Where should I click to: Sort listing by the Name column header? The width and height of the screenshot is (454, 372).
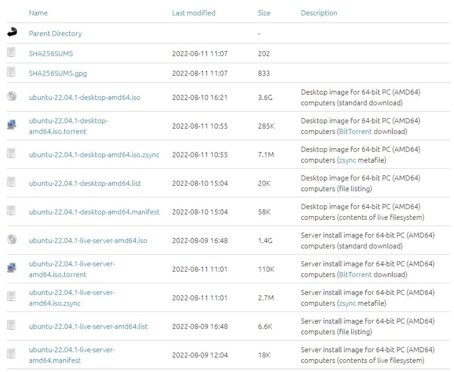[x=38, y=13]
